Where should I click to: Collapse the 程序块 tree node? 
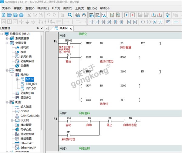12,75
